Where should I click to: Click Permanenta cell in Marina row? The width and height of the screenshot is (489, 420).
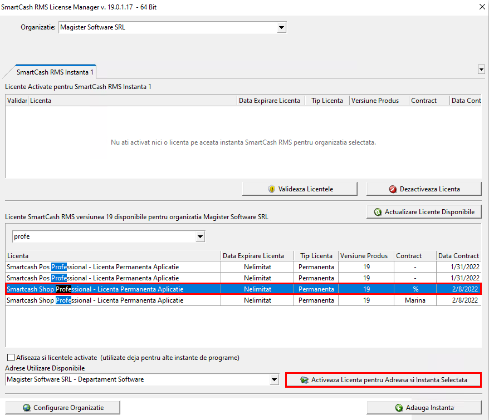(x=316, y=300)
